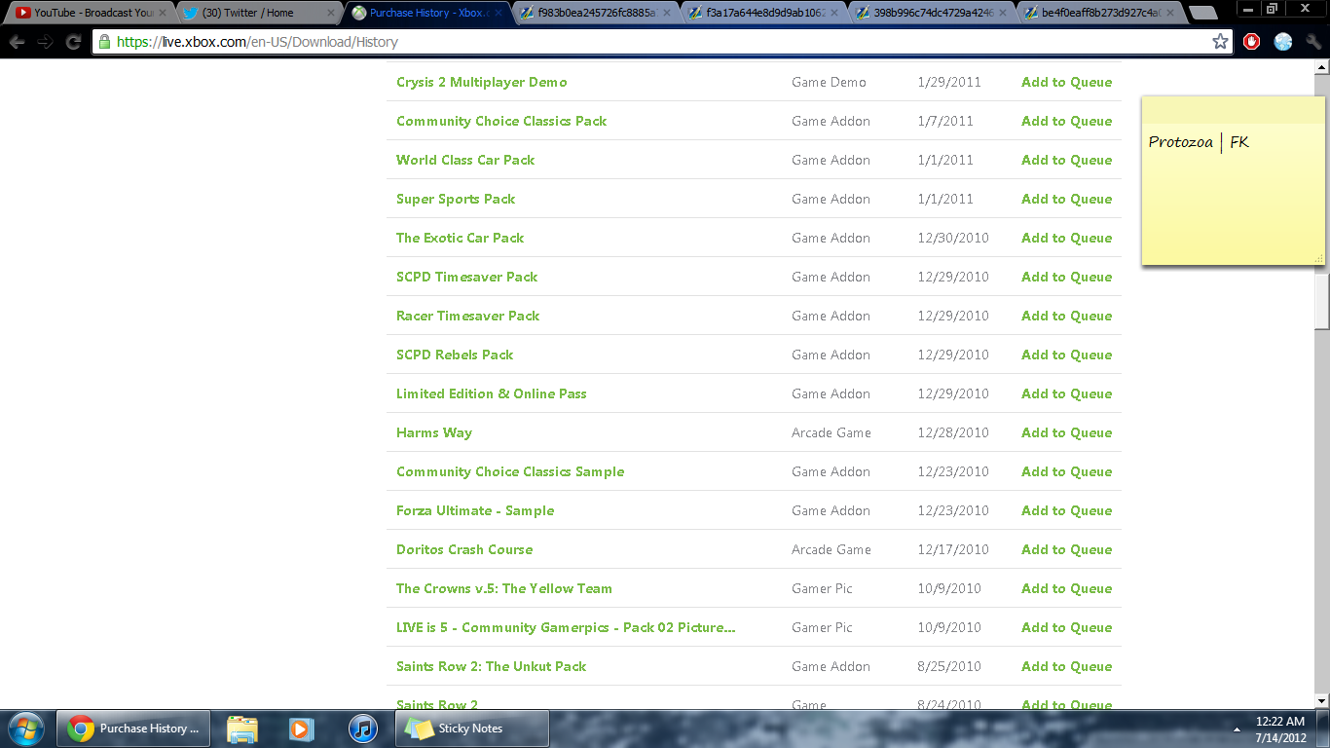Open Racer Timesaver Pack link
Screen dimensions: 1330x748
(467, 316)
